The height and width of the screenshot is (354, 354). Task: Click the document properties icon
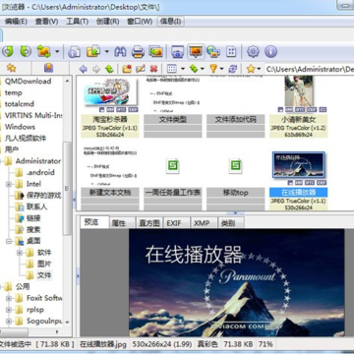pyautogui.click(x=74, y=51)
